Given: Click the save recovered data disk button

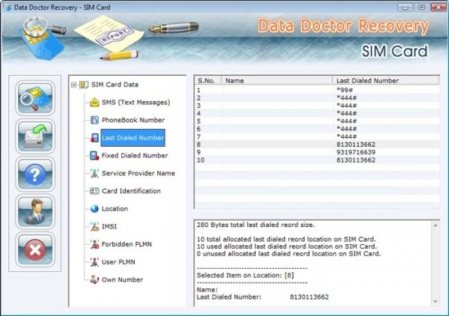Looking at the screenshot, I should pos(35,136).
